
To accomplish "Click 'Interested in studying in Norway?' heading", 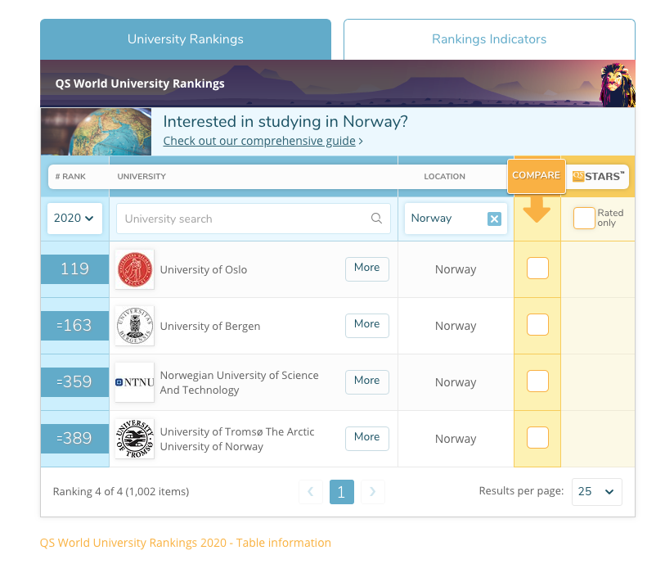I will (x=285, y=121).
